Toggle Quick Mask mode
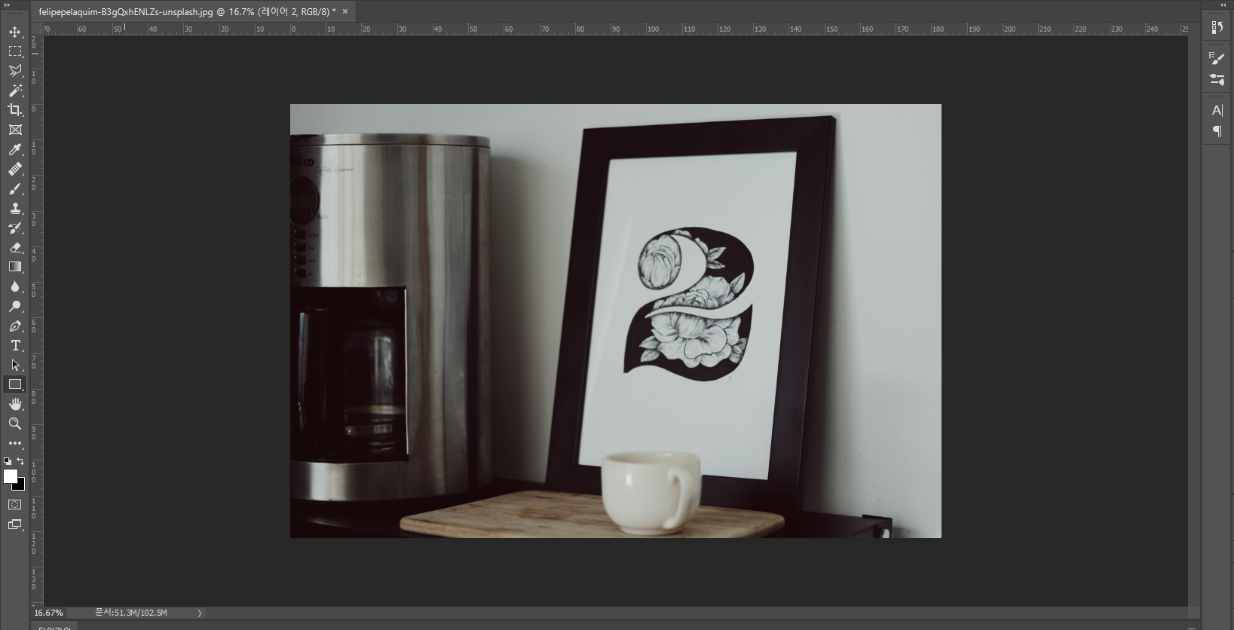The height and width of the screenshot is (630, 1234). 15,505
